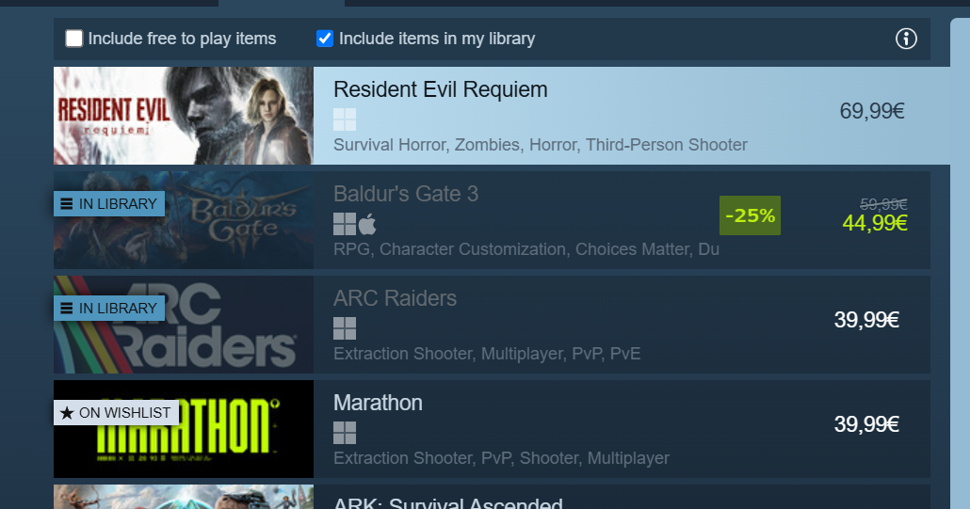Click list icon on ARC Raiders library badge
This screenshot has height=509, width=970.
[x=67, y=309]
